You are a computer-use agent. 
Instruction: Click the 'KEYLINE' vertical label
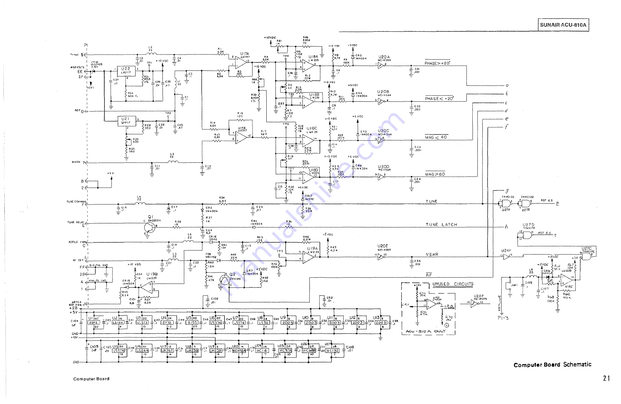499,304
